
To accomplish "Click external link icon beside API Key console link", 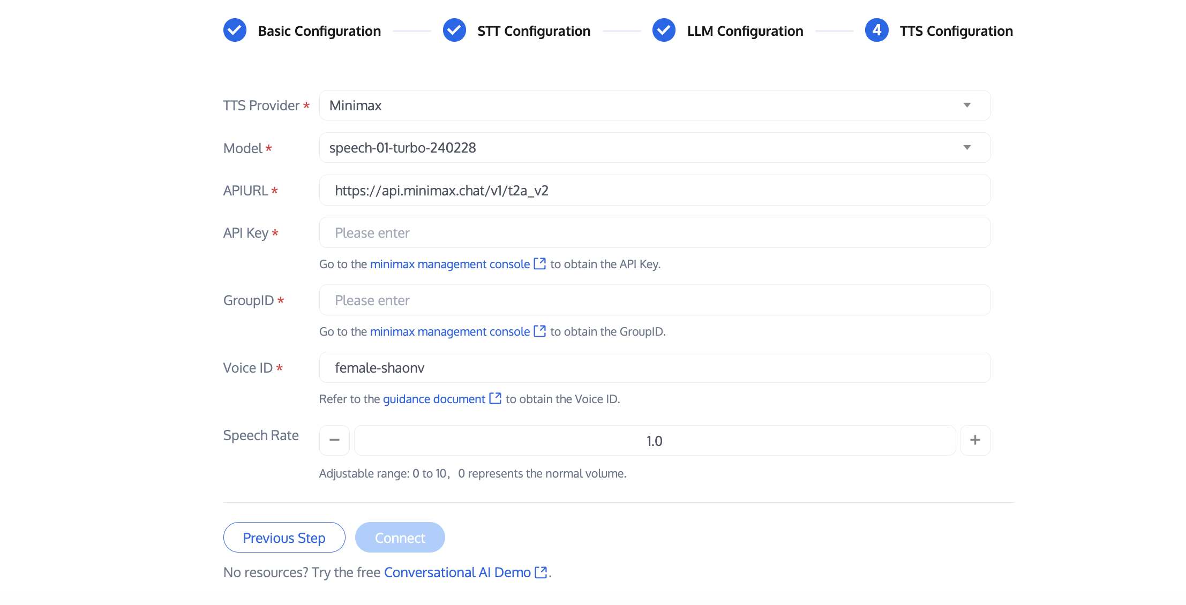I will [x=540, y=263].
